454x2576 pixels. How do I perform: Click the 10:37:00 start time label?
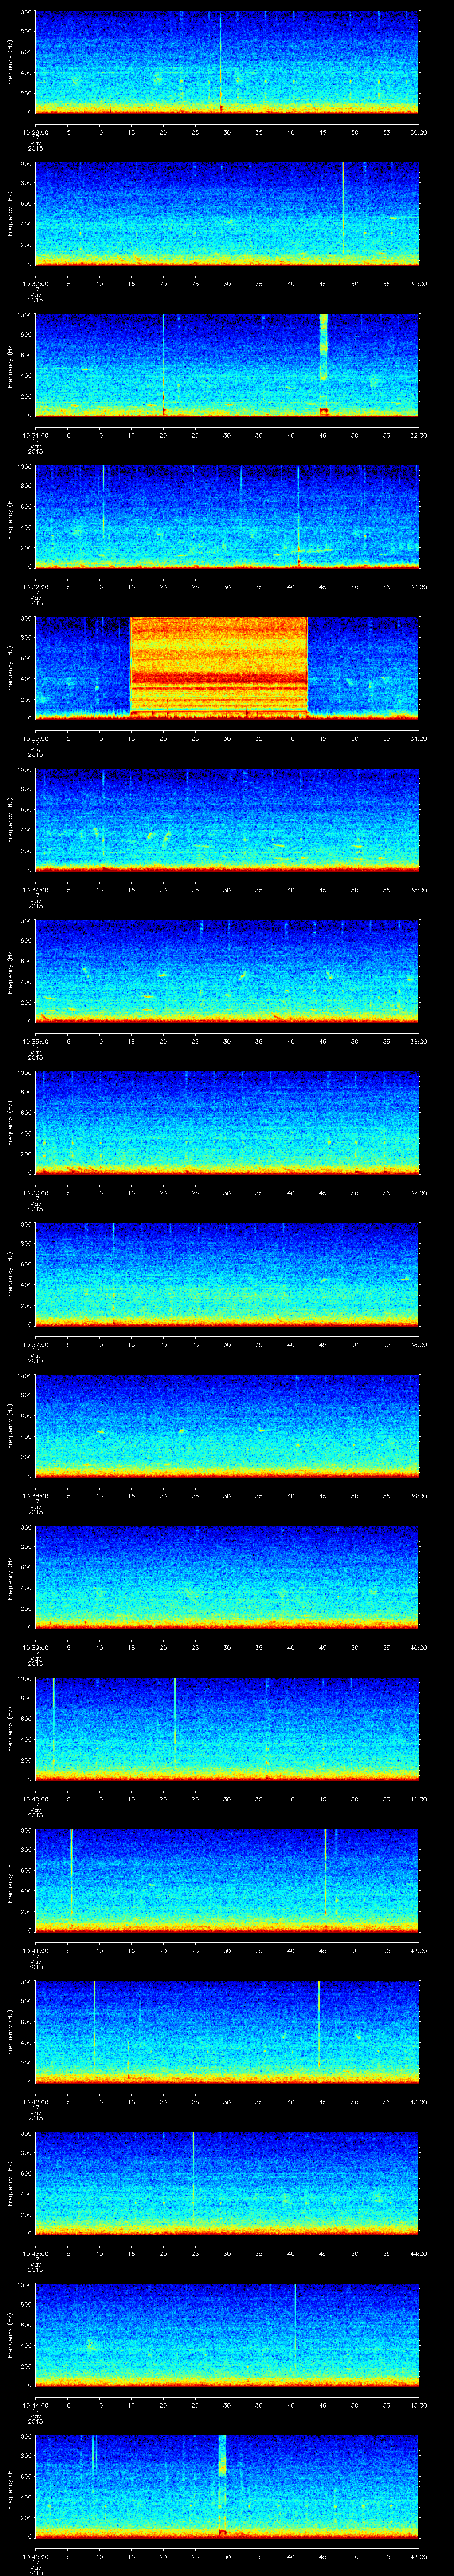(x=35, y=1344)
